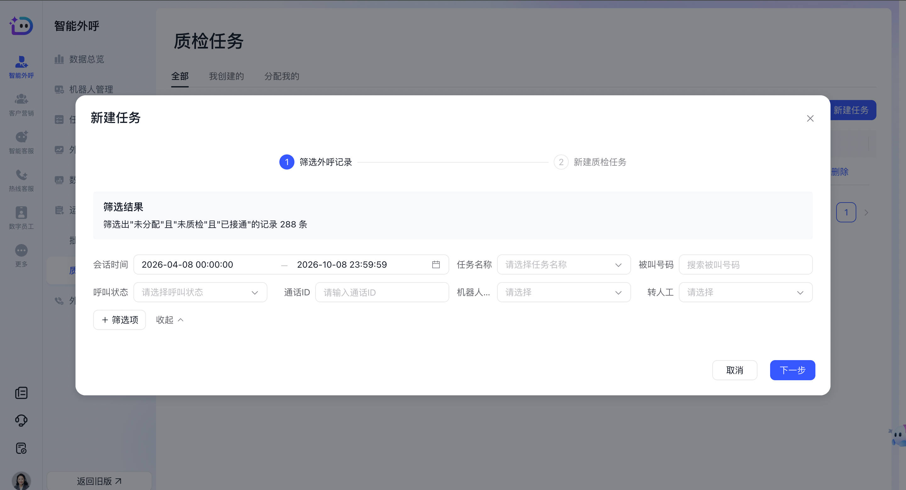The height and width of the screenshot is (490, 906).
Task: Click the 下一步 button
Action: (792, 370)
